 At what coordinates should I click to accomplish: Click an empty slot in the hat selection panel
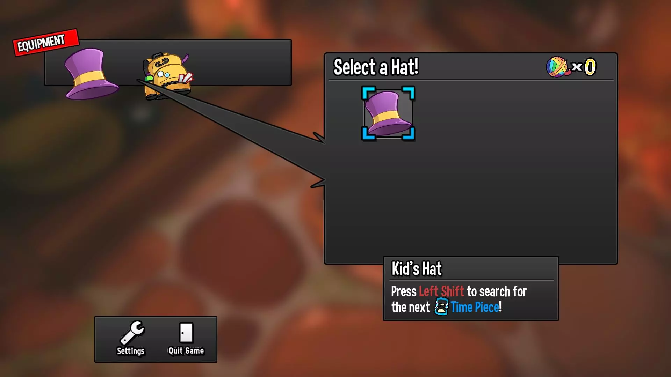[489, 175]
